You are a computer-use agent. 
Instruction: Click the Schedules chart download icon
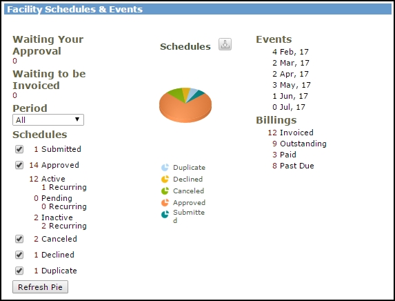coord(225,44)
